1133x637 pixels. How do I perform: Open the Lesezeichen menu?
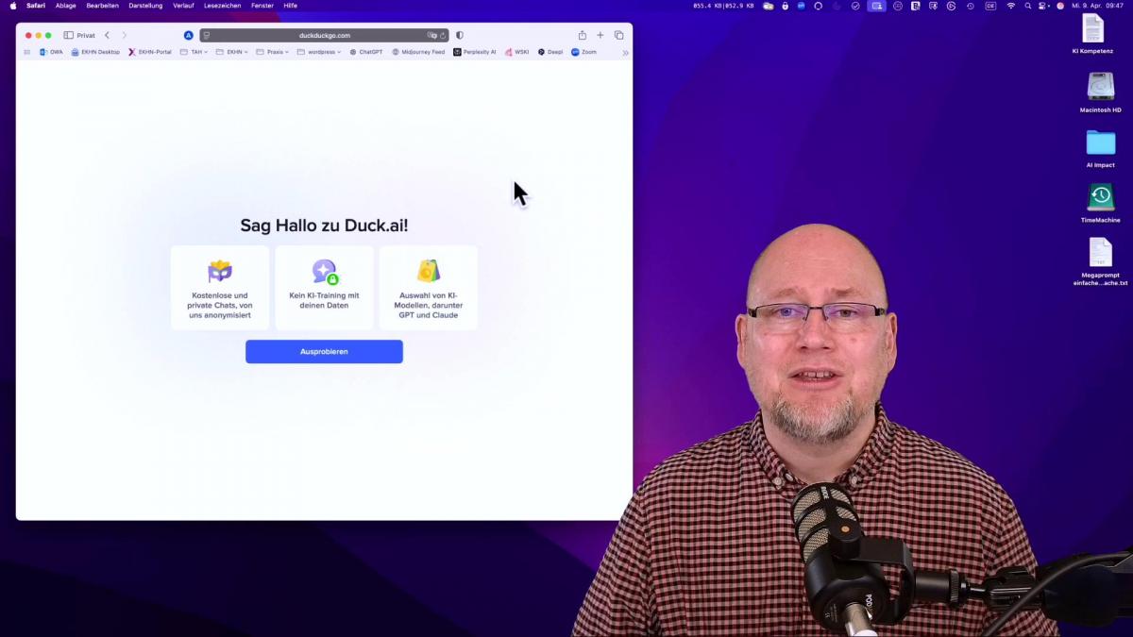coord(224,6)
